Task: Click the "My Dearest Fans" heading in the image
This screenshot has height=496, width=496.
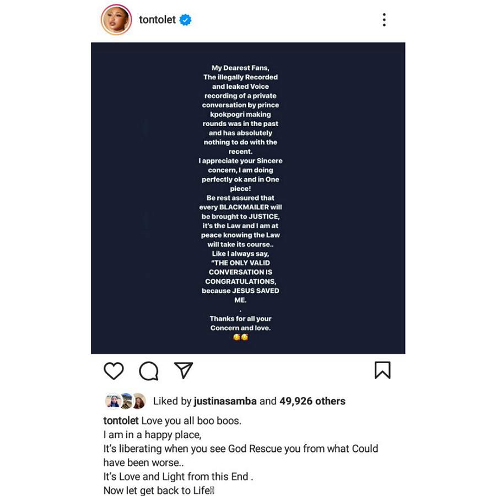Action: click(240, 68)
